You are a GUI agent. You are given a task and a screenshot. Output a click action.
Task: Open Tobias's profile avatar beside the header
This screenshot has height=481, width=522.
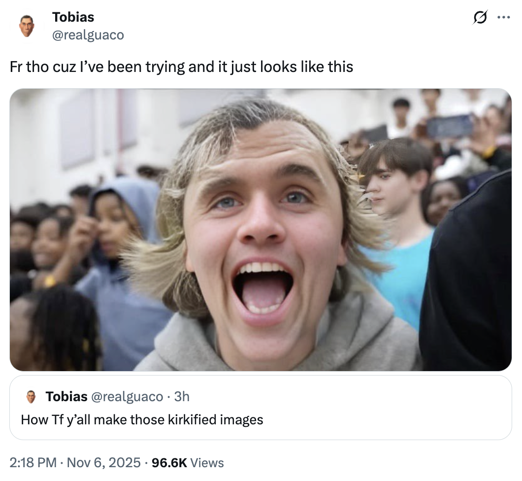(27, 26)
